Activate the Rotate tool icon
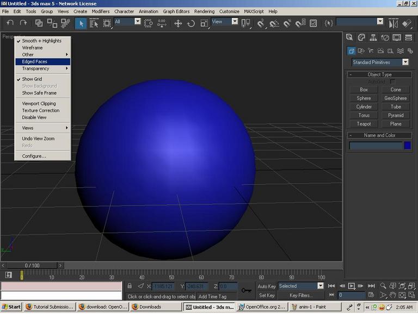The width and height of the screenshot is (418, 326). point(191,23)
